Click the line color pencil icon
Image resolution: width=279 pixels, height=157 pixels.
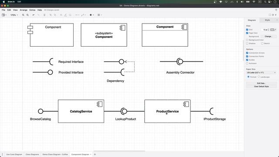[x=65, y=15]
